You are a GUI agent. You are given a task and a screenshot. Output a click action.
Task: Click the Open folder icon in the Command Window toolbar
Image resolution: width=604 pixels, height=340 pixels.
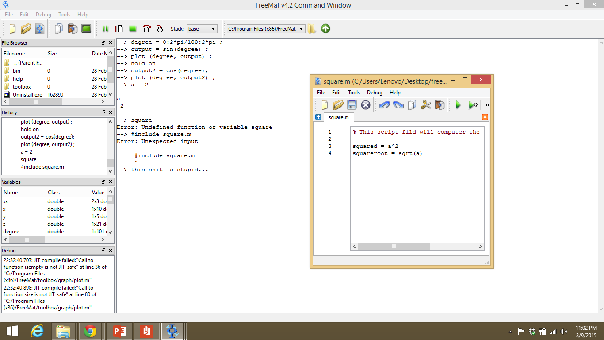point(26,29)
